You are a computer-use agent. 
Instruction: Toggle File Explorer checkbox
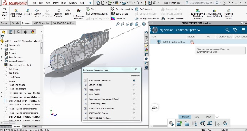click(85, 89)
